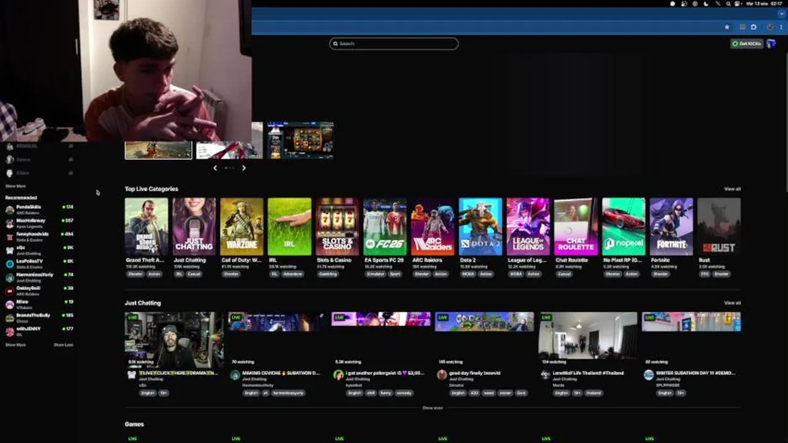Open PandaSkills in Recommended sidebar
Viewport: 788px width, 443px height.
(39, 209)
